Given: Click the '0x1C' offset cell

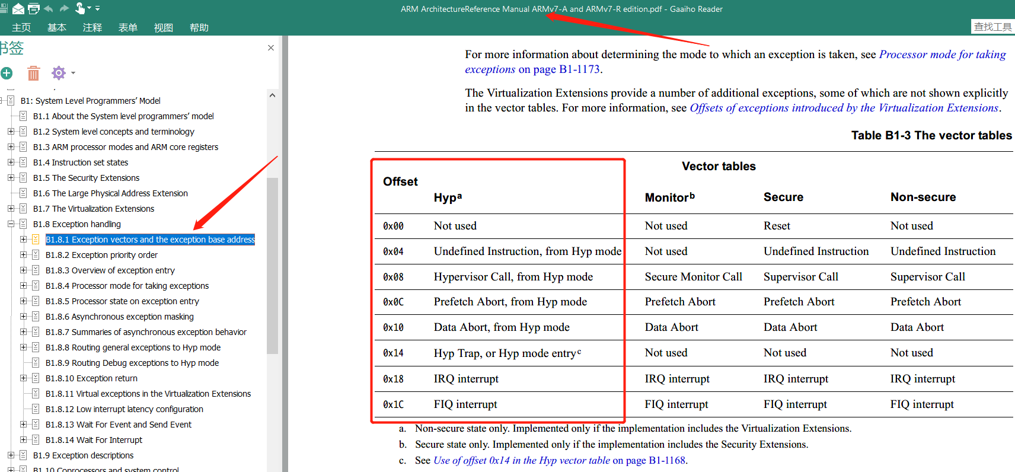Looking at the screenshot, I should 393,404.
